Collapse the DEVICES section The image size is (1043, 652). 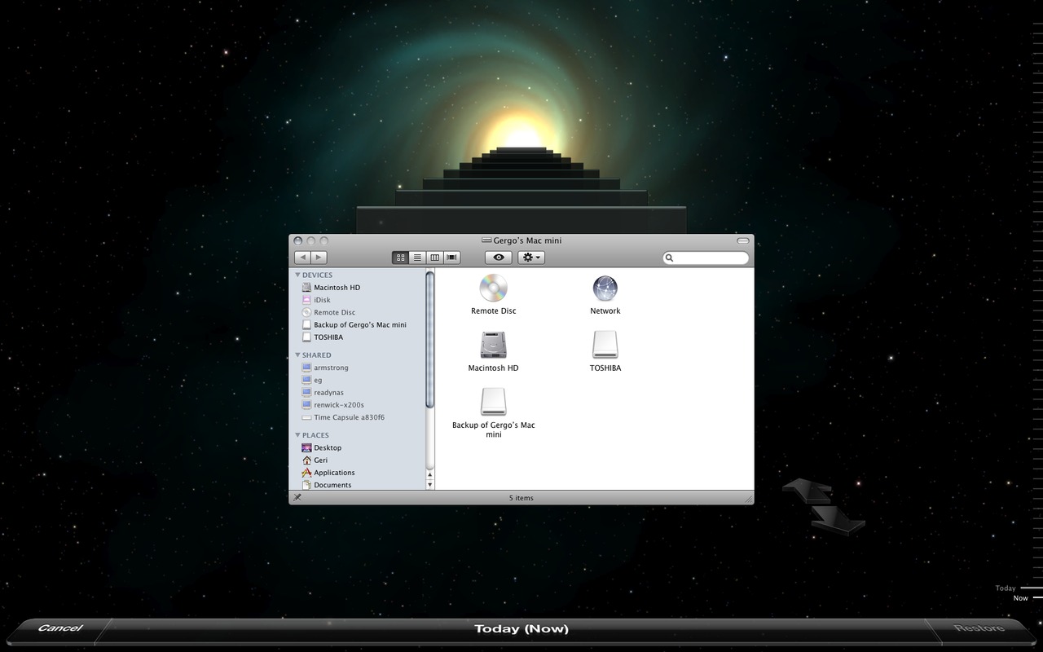pyautogui.click(x=297, y=275)
